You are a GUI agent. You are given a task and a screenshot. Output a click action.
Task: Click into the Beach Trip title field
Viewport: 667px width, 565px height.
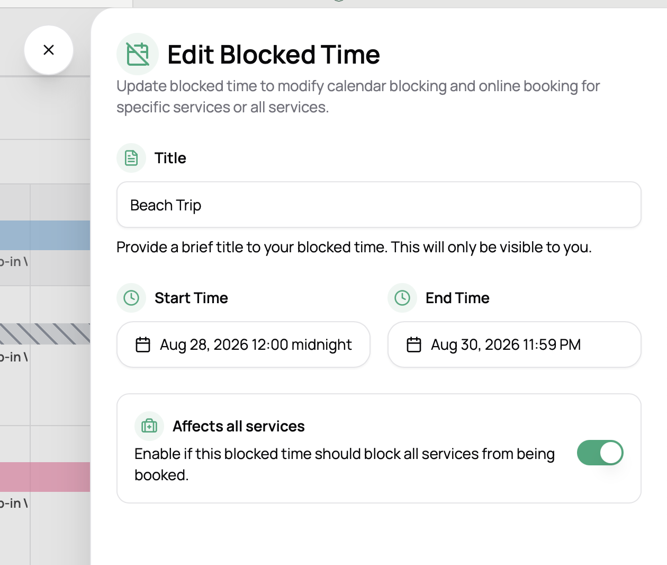coord(379,205)
